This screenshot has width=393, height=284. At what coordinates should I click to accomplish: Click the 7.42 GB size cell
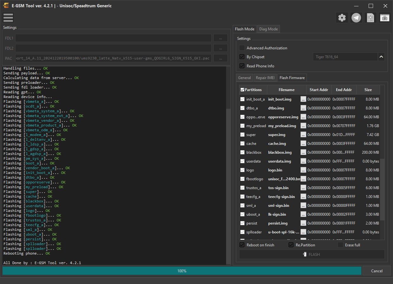tap(372, 135)
